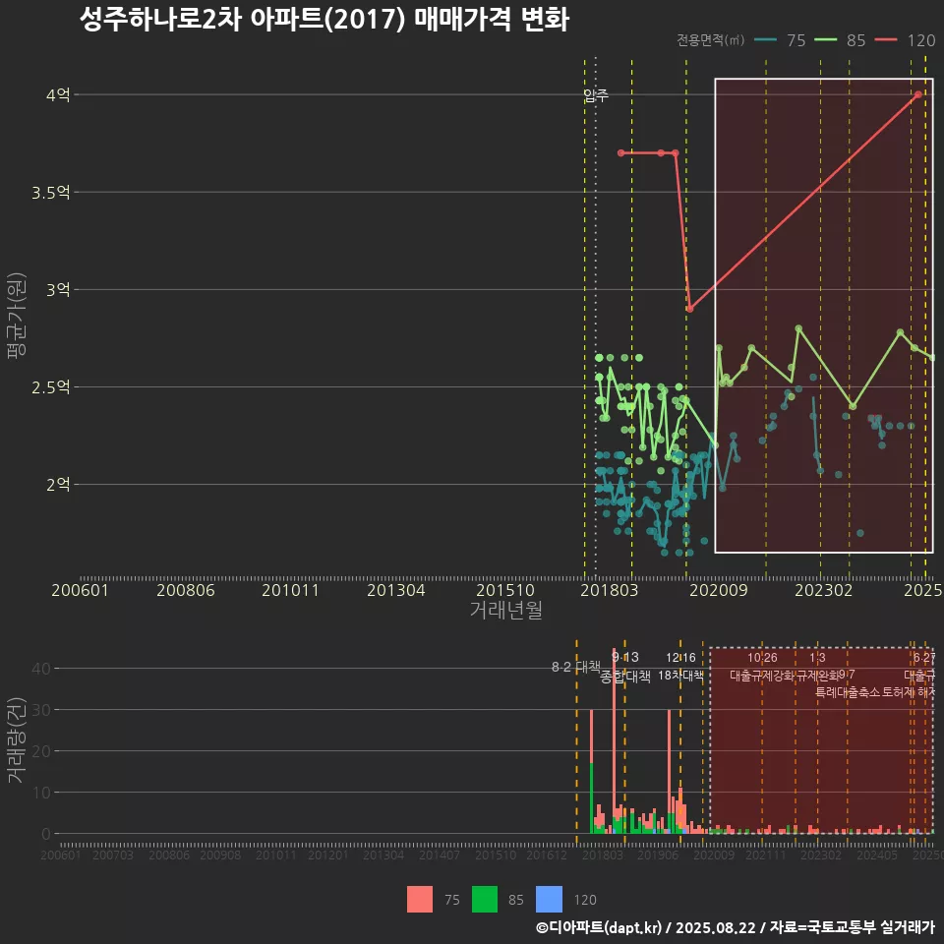This screenshot has height=944, width=944.
Task: Click the '9·13' policy date annotation
Action: point(625,657)
